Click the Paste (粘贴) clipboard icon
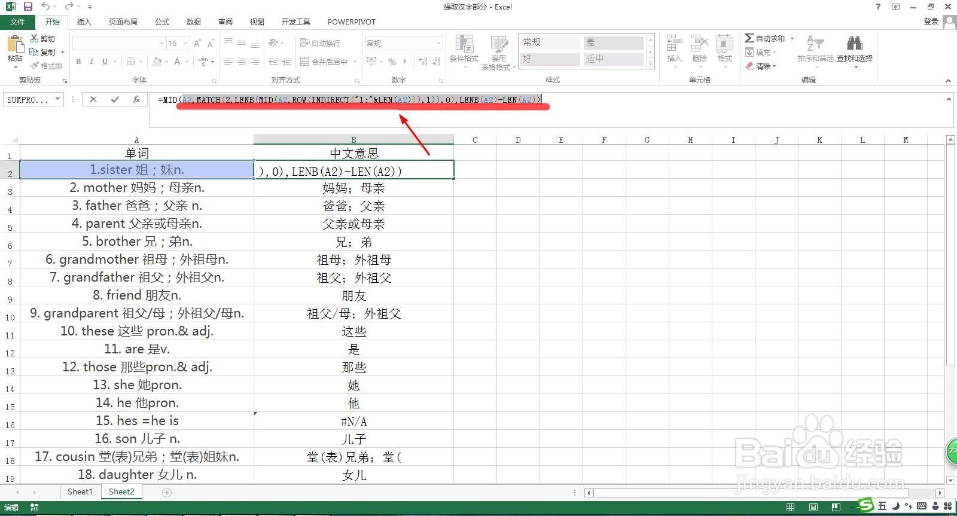Image resolution: width=957 pixels, height=516 pixels. point(14,44)
